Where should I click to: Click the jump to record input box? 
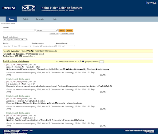click(x=102, y=61)
